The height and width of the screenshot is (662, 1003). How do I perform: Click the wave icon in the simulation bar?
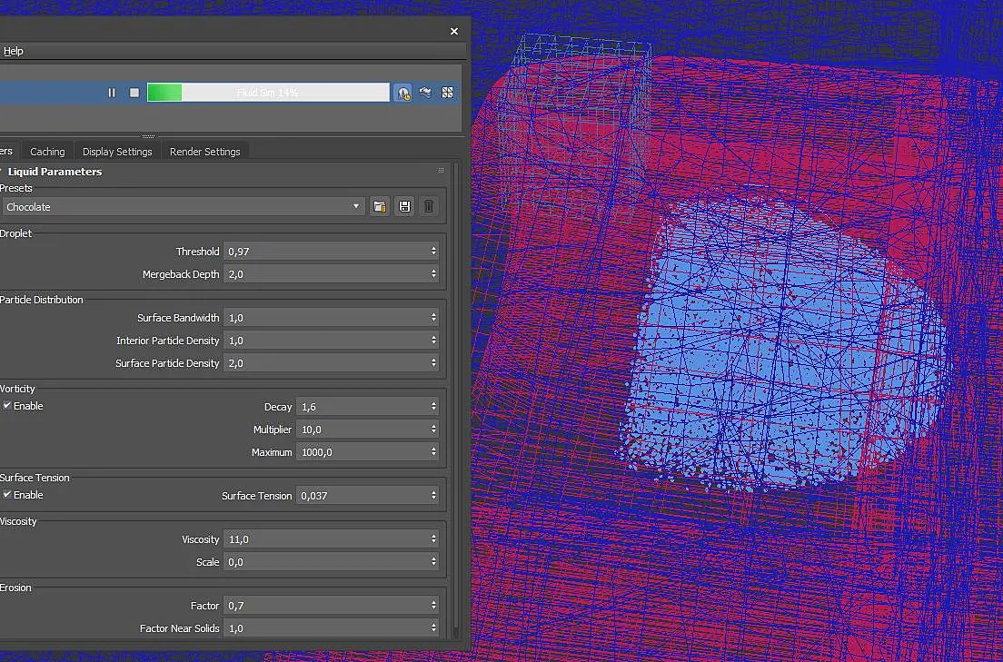[x=425, y=93]
